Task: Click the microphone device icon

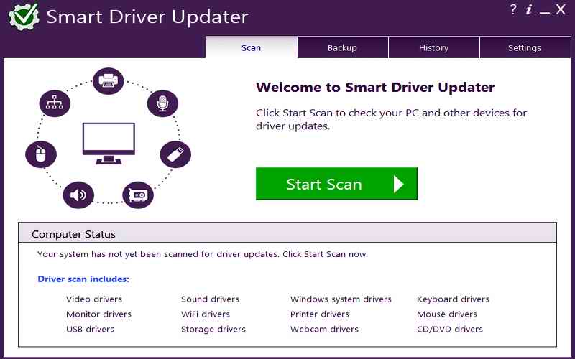Action: coord(162,103)
